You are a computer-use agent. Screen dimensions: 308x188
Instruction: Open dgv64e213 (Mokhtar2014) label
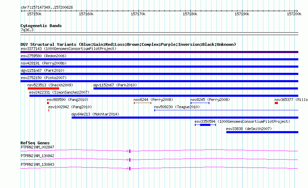95,114
